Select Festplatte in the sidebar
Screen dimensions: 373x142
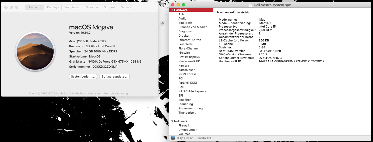point(191,44)
